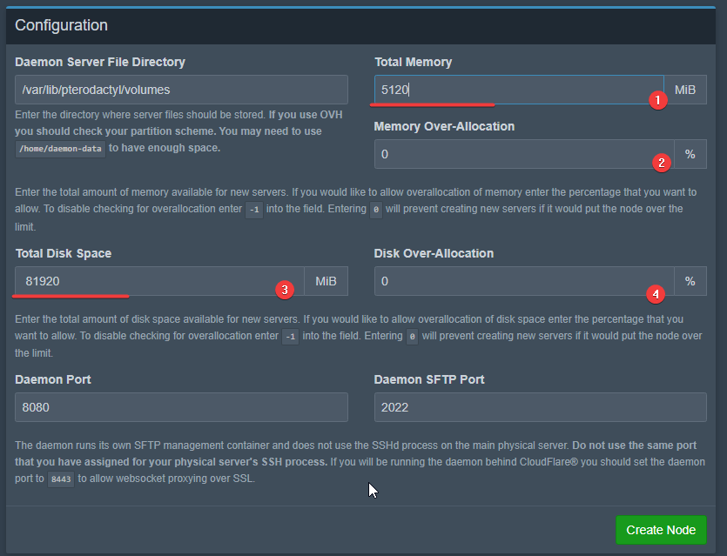The width and height of the screenshot is (727, 556).
Task: Click the MiB unit beside Total Memory
Action: point(684,90)
